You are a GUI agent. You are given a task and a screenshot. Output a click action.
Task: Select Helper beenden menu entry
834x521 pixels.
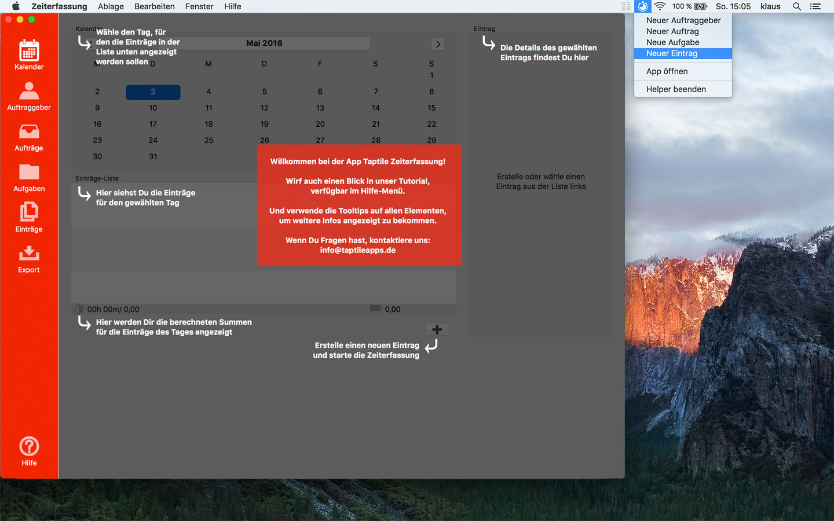point(683,89)
